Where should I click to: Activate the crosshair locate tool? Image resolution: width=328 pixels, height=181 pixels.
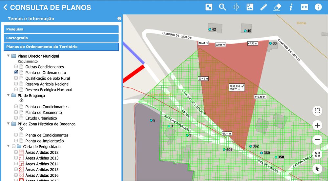tap(236, 7)
